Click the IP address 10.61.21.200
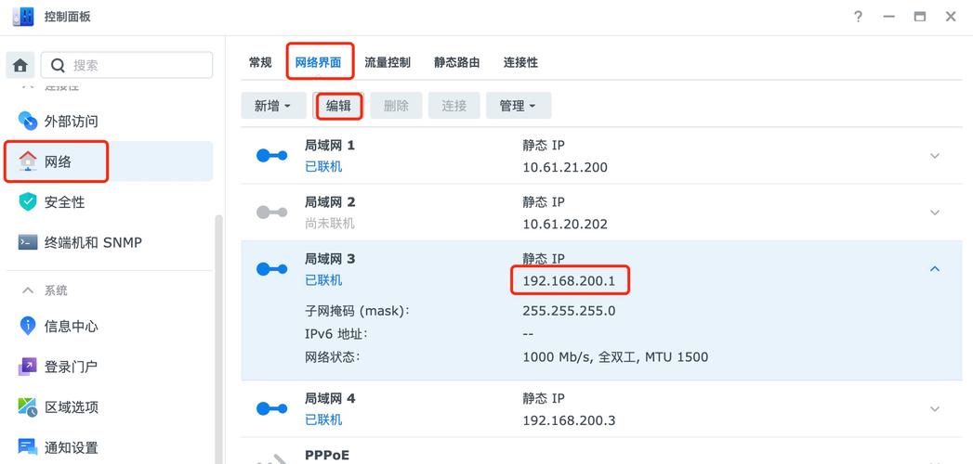The image size is (973, 464). (x=565, y=167)
